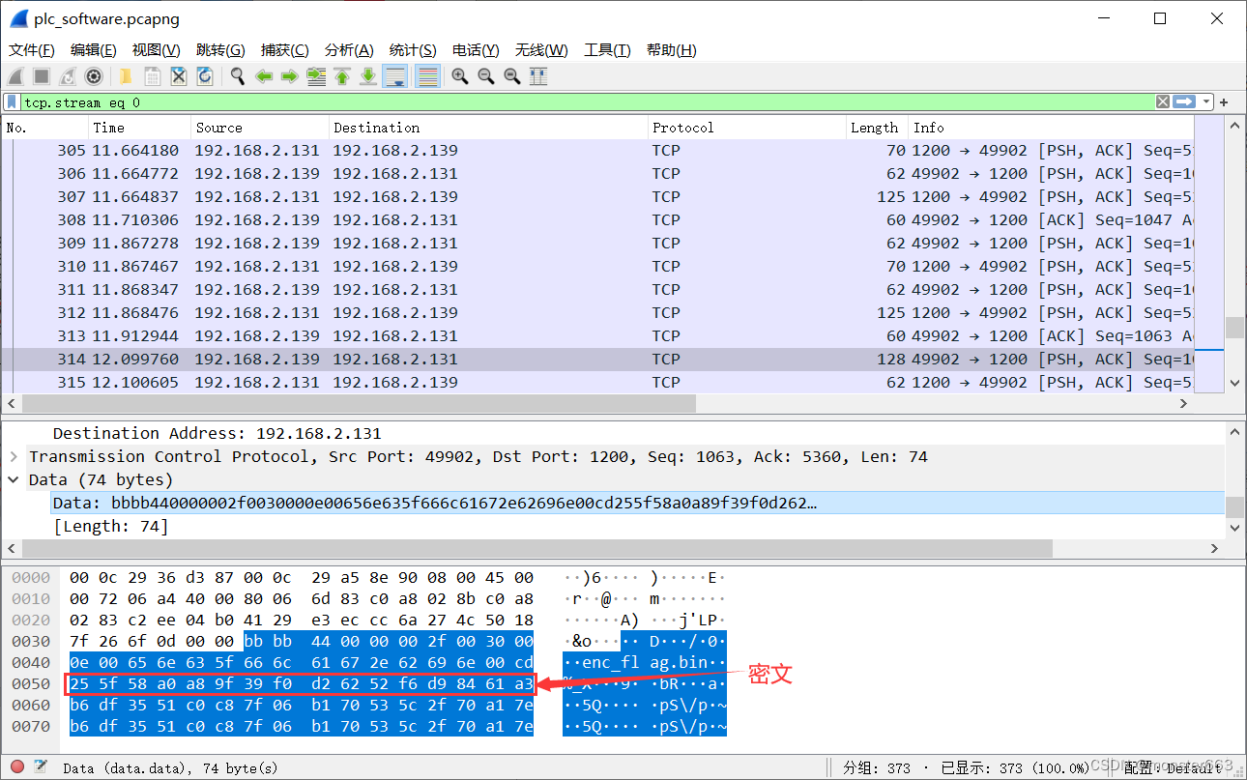Go back in packet history

(x=264, y=76)
